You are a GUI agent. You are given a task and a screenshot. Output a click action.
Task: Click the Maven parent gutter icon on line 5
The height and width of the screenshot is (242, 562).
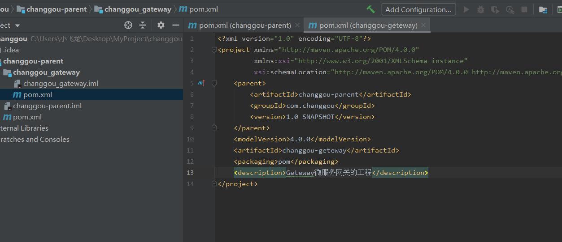(x=201, y=83)
